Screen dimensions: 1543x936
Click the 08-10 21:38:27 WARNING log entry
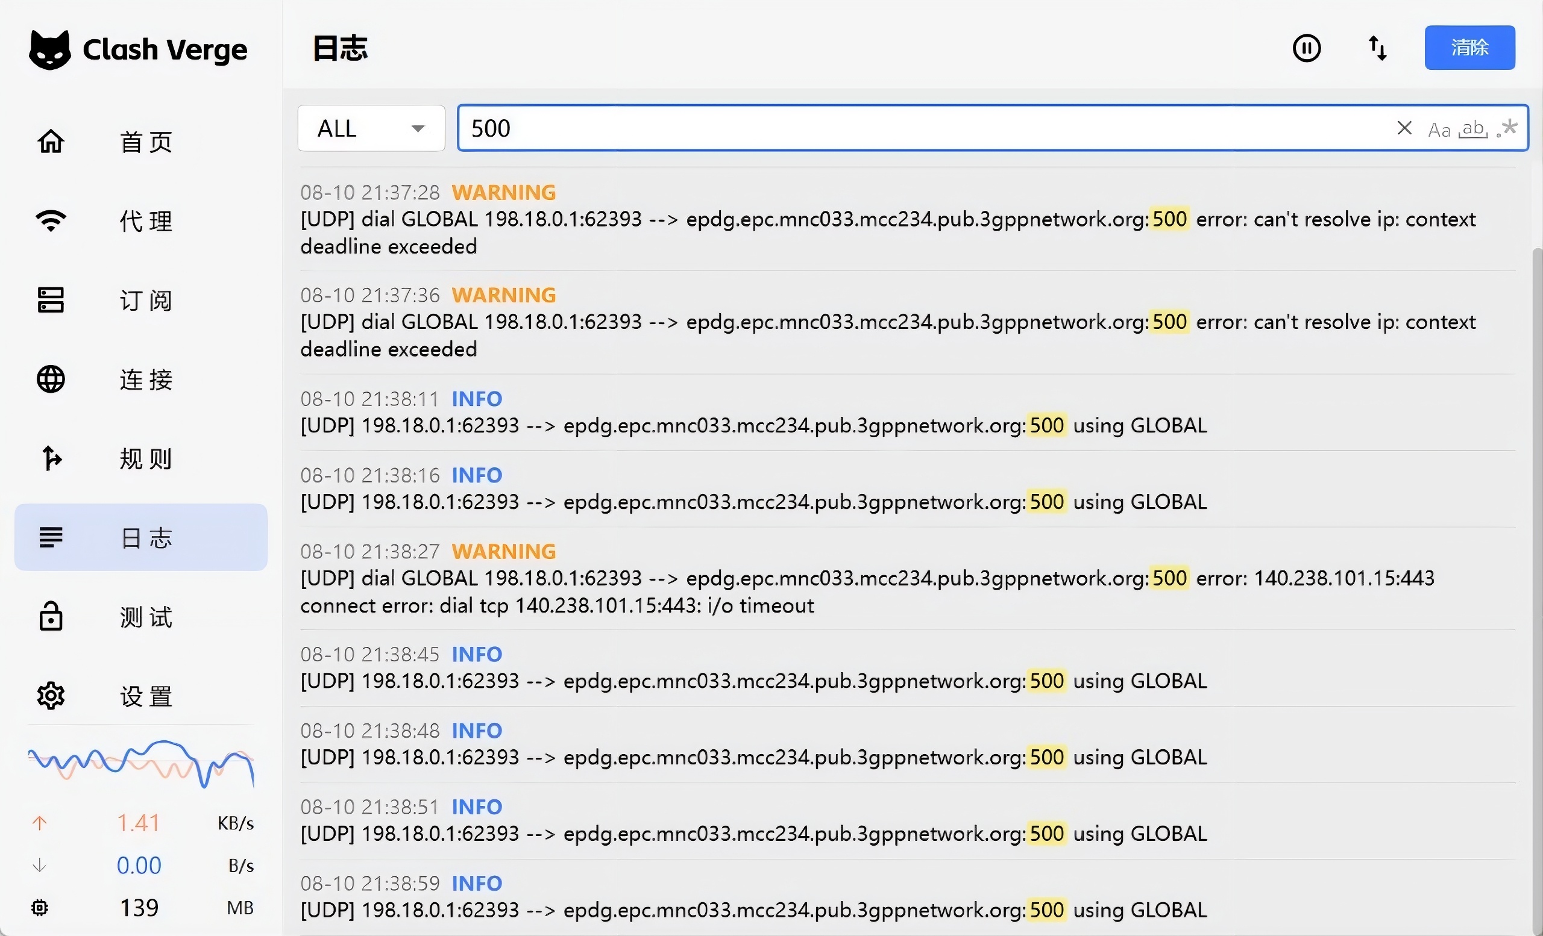pos(907,579)
